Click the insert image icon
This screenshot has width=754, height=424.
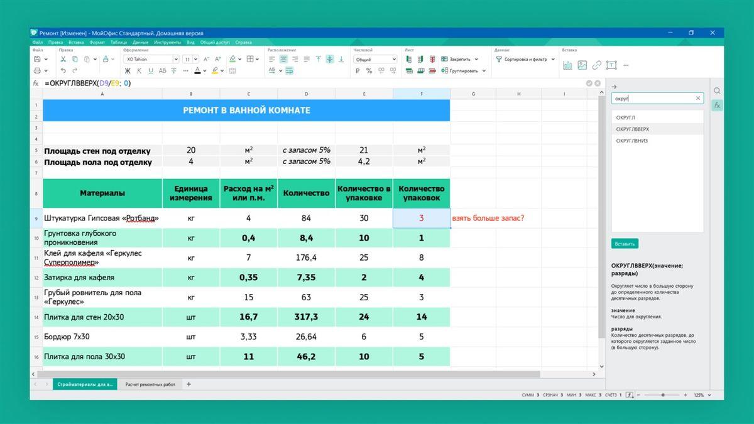pos(582,65)
